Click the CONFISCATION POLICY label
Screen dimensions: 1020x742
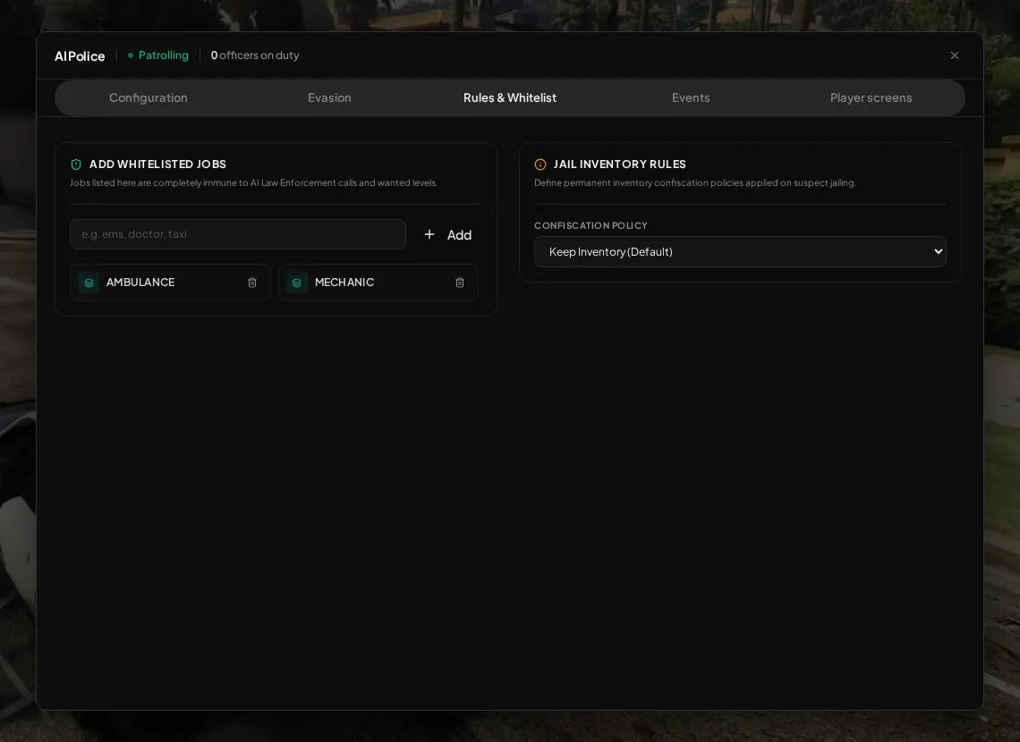[x=591, y=225]
